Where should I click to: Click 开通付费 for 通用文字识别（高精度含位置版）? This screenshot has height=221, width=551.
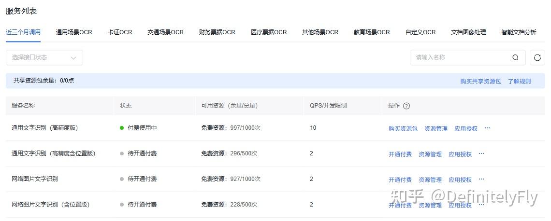400,154
